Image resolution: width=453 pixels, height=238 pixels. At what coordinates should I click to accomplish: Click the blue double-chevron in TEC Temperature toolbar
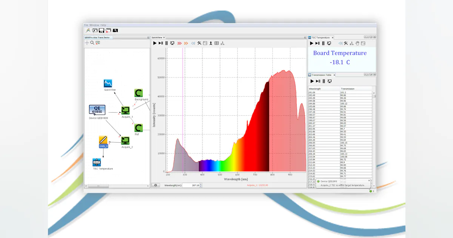pyautogui.click(x=341, y=43)
